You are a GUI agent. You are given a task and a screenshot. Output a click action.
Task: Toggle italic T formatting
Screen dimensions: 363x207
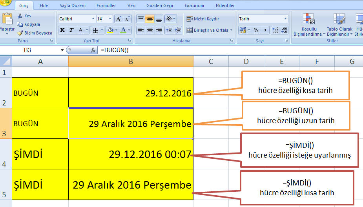click(x=71, y=30)
